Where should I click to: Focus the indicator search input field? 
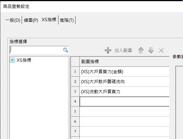point(37,50)
